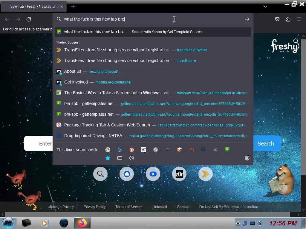This screenshot has width=306, height=229.
Task: Open Do Not Sell My Personal Information
Action: point(229,207)
